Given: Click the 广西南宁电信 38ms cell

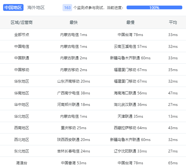Looking at the screenshot, I should click(74, 93).
